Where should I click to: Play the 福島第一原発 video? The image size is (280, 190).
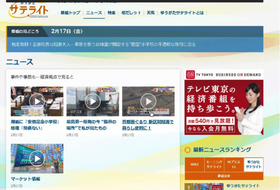[93, 101]
